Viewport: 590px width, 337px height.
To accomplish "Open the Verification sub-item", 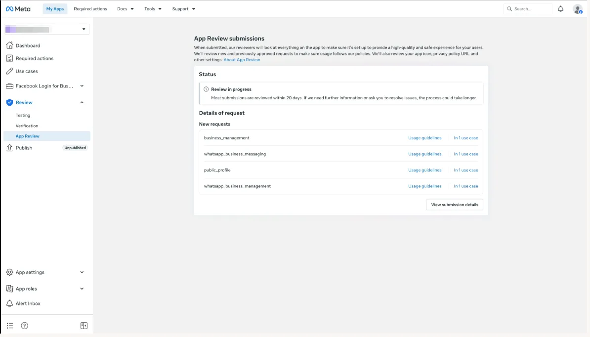I will click(27, 126).
